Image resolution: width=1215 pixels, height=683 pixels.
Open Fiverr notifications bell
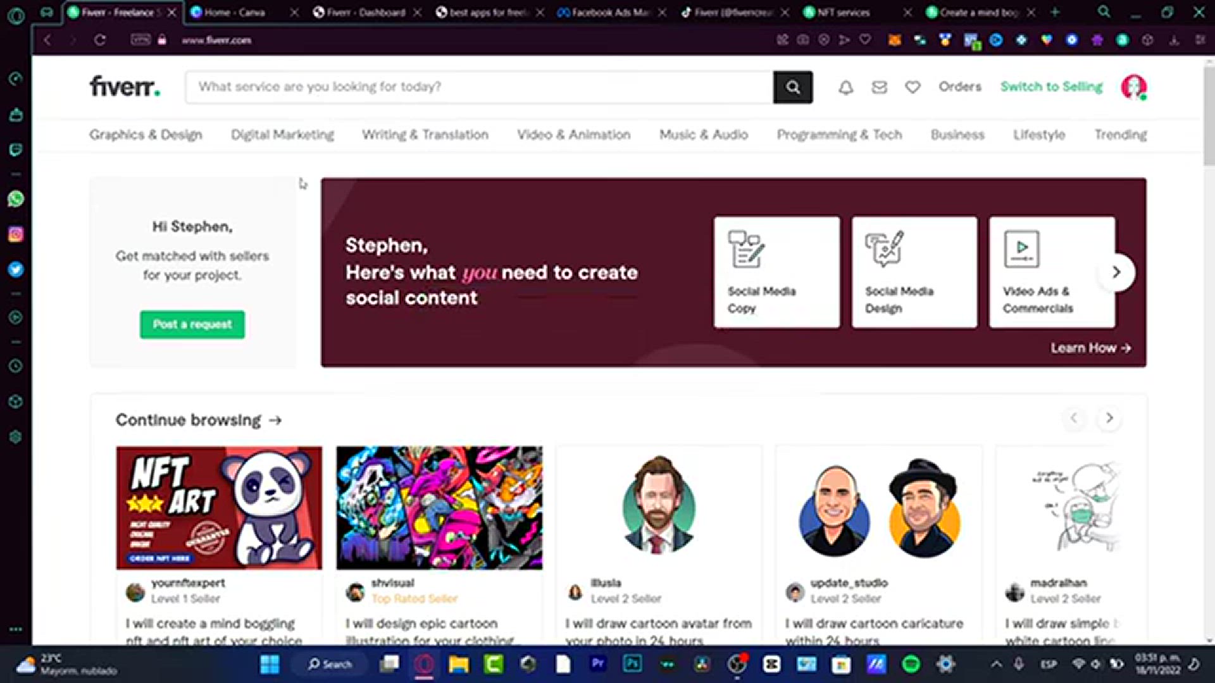pyautogui.click(x=845, y=87)
